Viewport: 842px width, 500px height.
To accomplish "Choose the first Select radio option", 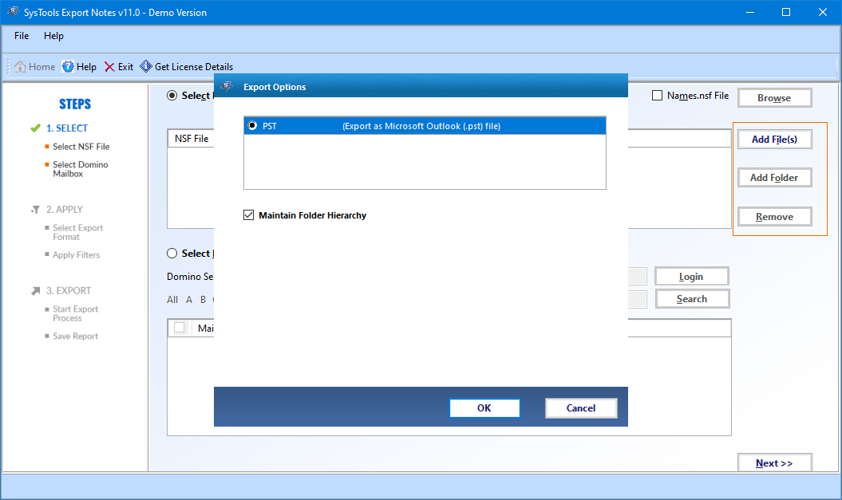I will tap(172, 96).
